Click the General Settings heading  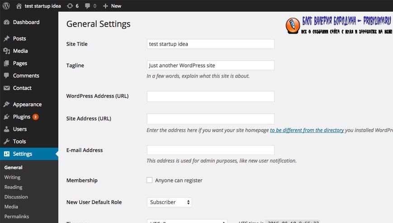coord(98,24)
